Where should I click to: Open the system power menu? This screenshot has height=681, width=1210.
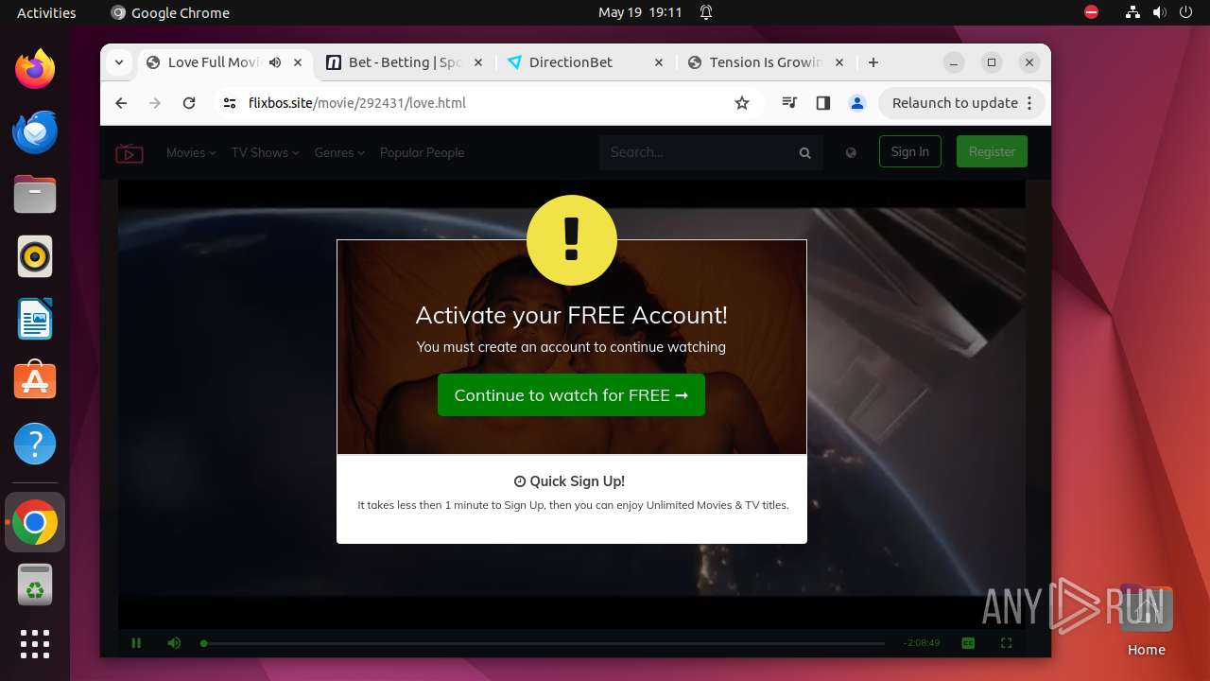[x=1184, y=12]
